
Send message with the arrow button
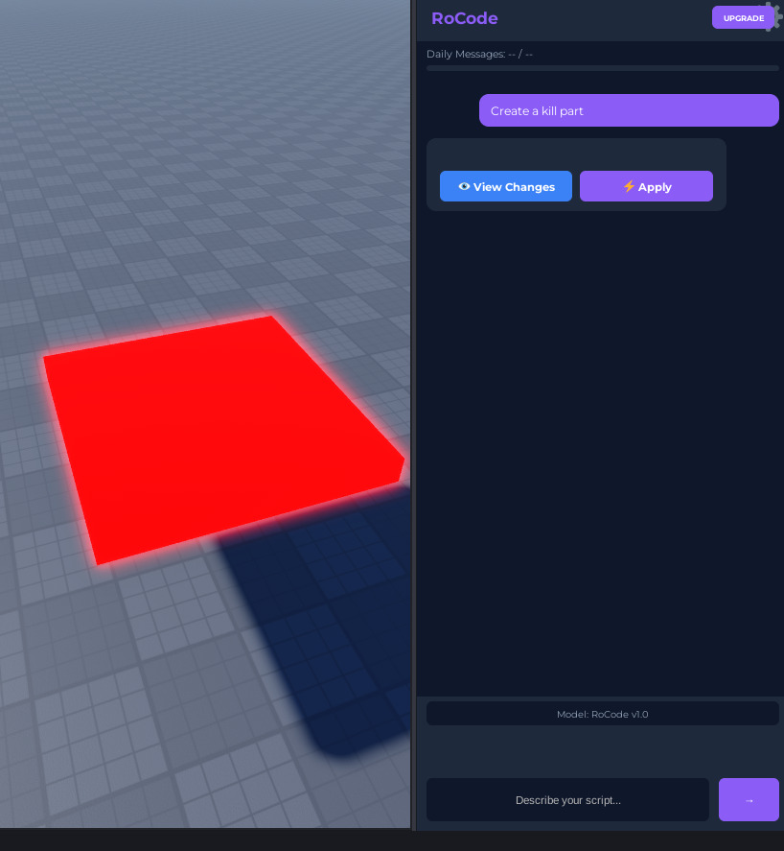pos(749,799)
